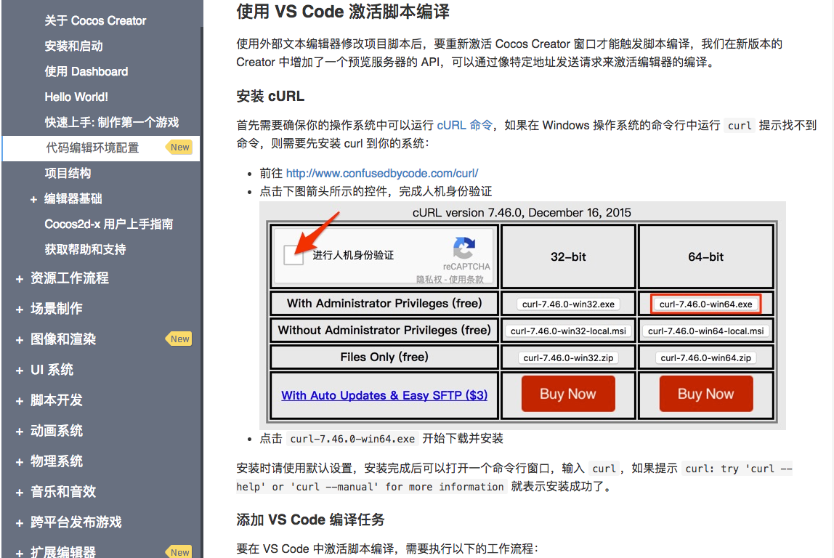Download curl-7.46.0-win64.exe

pos(706,304)
